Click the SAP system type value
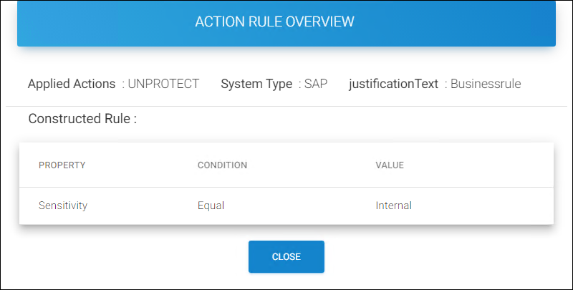The width and height of the screenshot is (573, 290). point(316,84)
